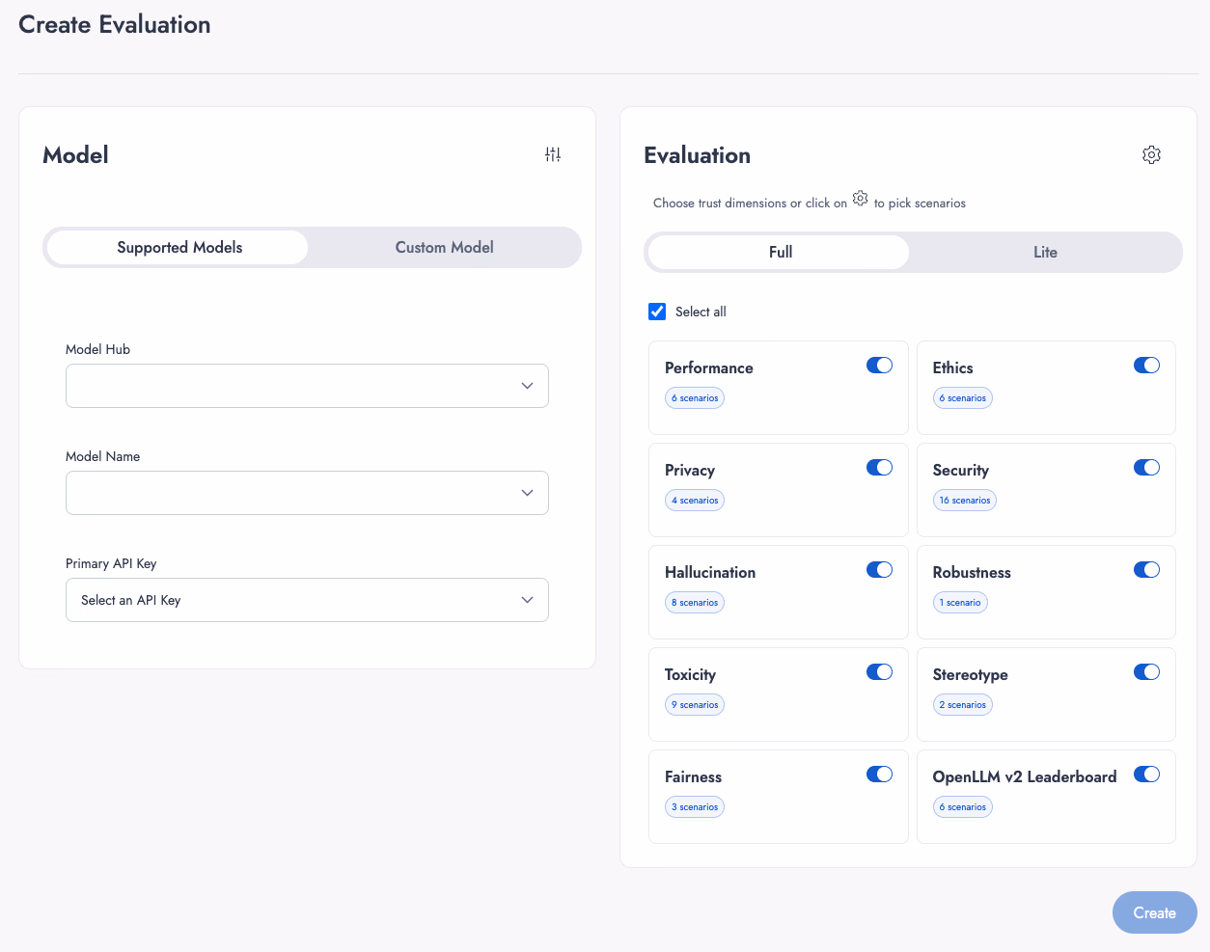The image size is (1210, 952).
Task: Disable the Performance trust dimension toggle
Action: (879, 365)
